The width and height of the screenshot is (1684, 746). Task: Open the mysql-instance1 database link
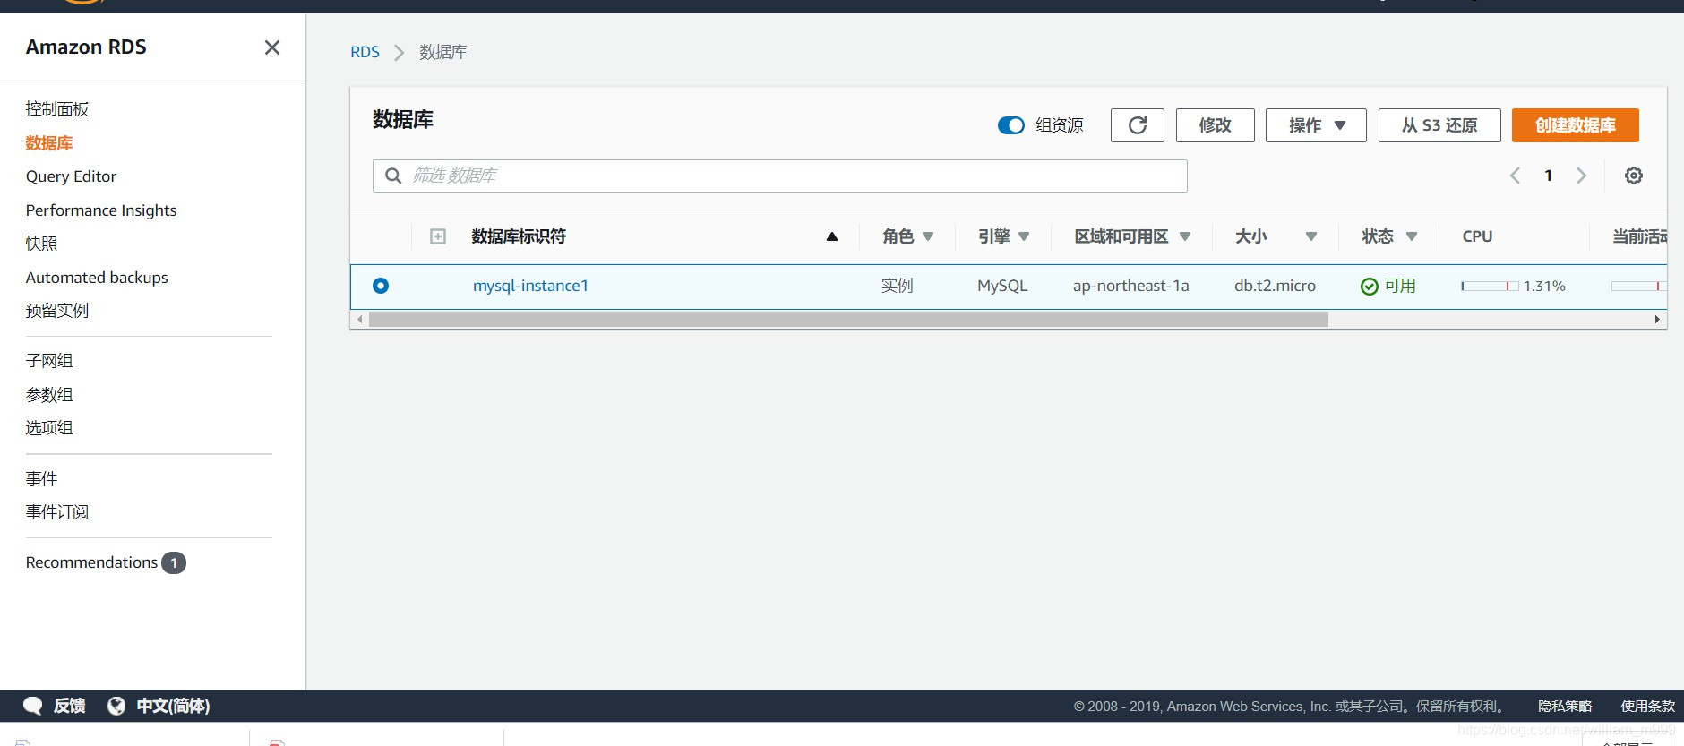530,286
